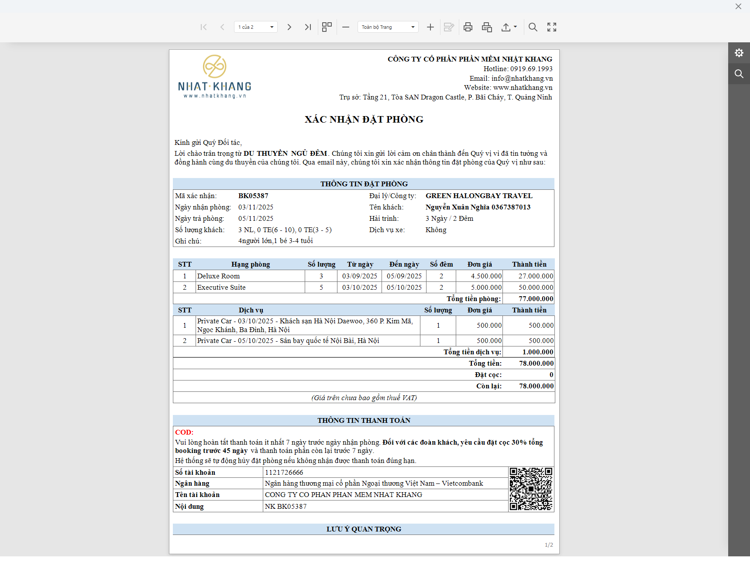Print the document

tap(468, 27)
